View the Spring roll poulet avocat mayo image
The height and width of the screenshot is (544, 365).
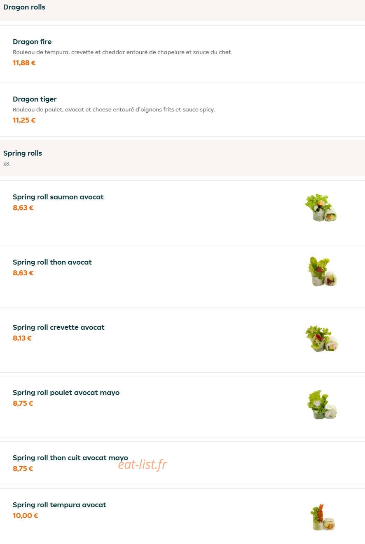click(322, 404)
